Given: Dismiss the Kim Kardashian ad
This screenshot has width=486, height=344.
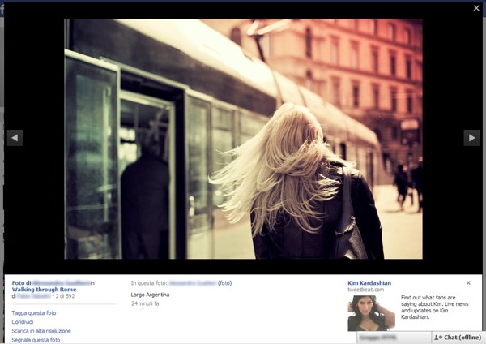Looking at the screenshot, I should [468, 283].
